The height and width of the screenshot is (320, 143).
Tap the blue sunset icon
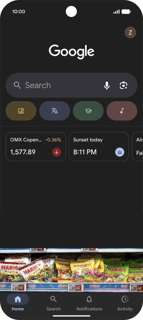pos(120,152)
